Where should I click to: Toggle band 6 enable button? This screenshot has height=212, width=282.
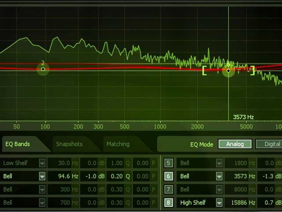[x=168, y=176]
